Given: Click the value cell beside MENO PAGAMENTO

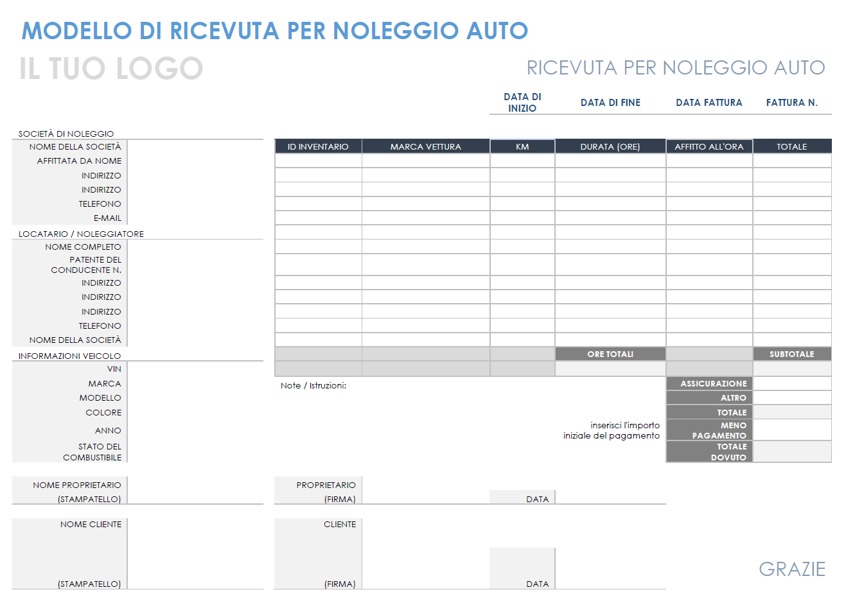Looking at the screenshot, I should (x=792, y=430).
